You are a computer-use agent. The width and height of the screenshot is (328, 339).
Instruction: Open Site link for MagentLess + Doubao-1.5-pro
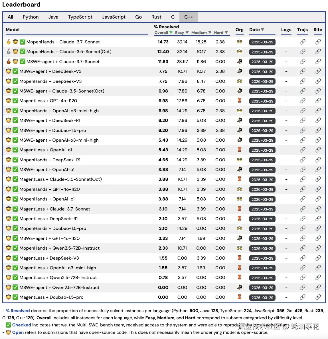pyautogui.click(x=318, y=297)
